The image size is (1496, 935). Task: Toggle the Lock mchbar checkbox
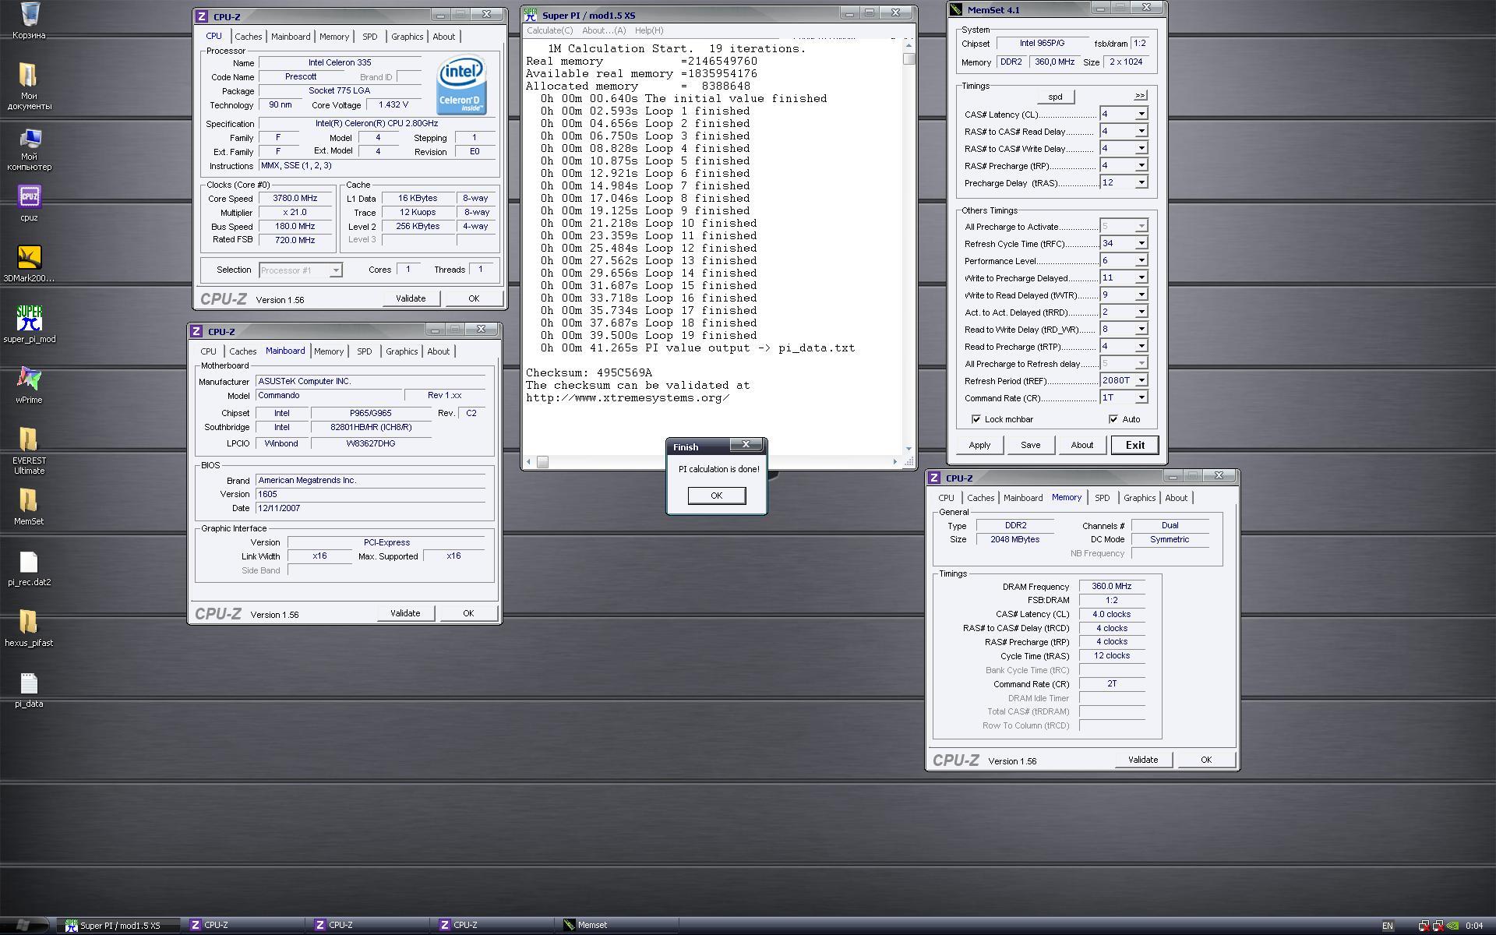coord(976,419)
